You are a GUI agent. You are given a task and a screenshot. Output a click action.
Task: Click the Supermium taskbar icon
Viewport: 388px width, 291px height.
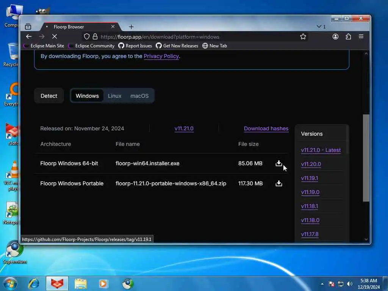pyautogui.click(x=128, y=283)
